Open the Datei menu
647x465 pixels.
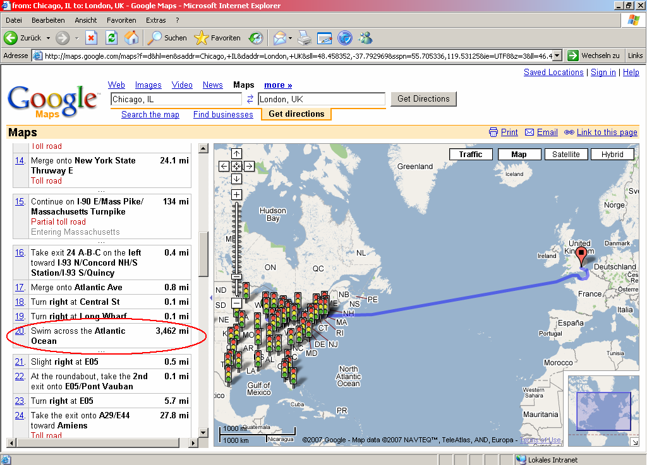(14, 20)
